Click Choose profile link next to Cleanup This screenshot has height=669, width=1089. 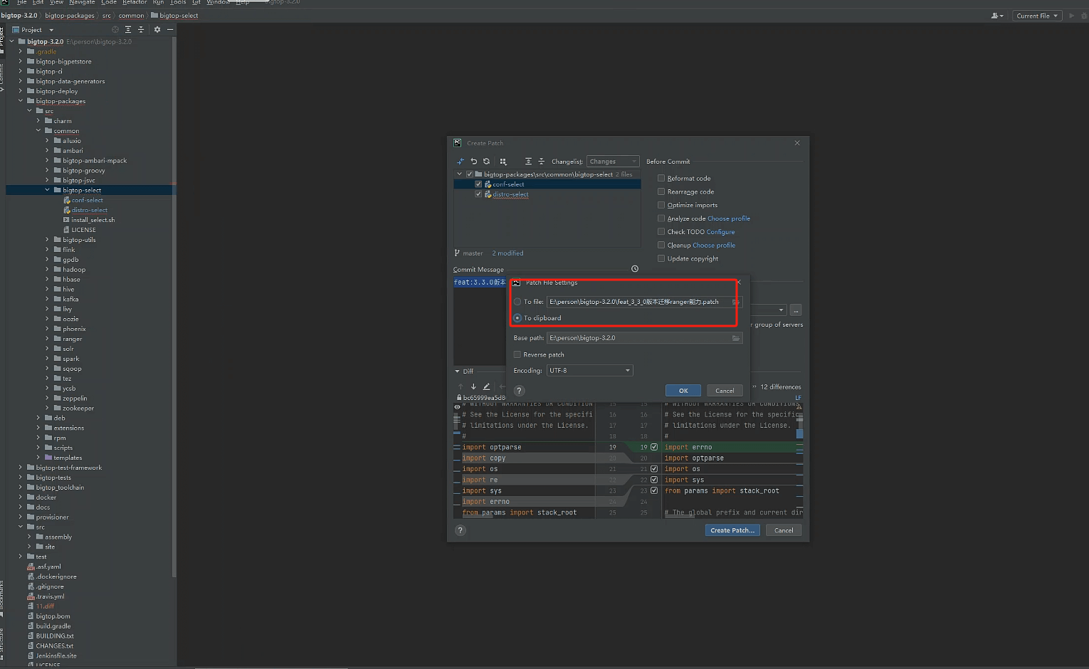(x=714, y=246)
